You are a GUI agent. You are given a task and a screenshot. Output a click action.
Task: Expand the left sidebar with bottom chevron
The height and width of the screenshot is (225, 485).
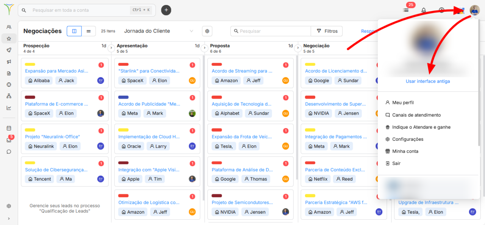pos(9,219)
